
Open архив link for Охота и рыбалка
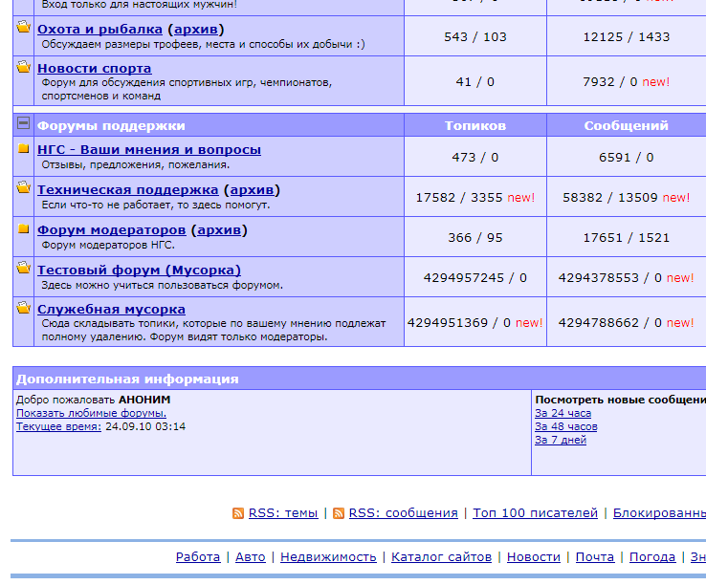pos(199,30)
